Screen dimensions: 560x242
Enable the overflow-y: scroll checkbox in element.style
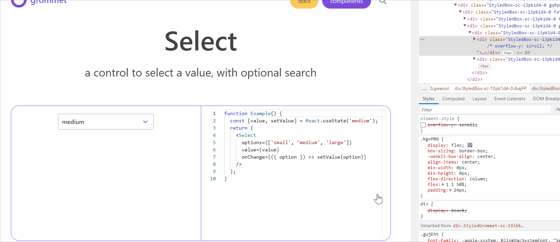[x=423, y=125]
